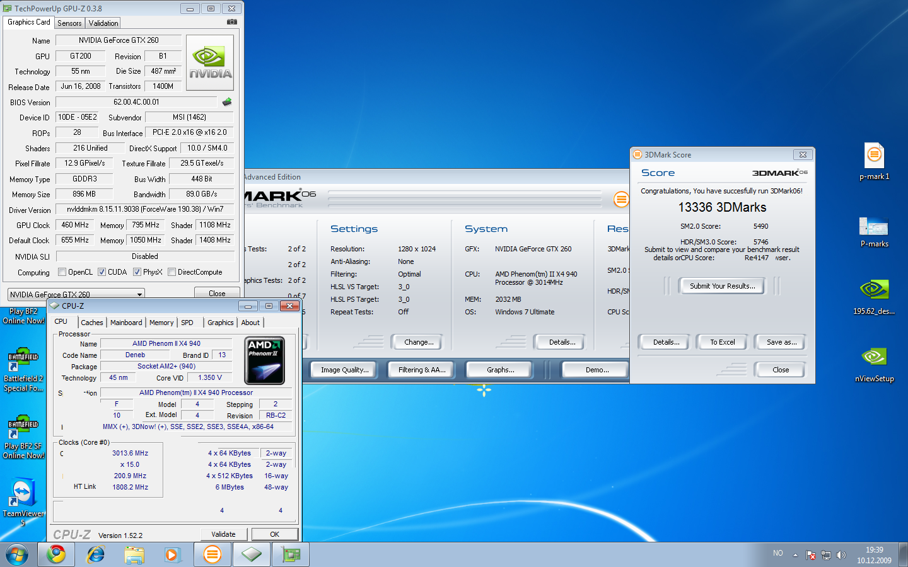Screen dimensions: 908x567
Task: Open the GPU selection dropdown in GPU-Z
Action: (76, 294)
